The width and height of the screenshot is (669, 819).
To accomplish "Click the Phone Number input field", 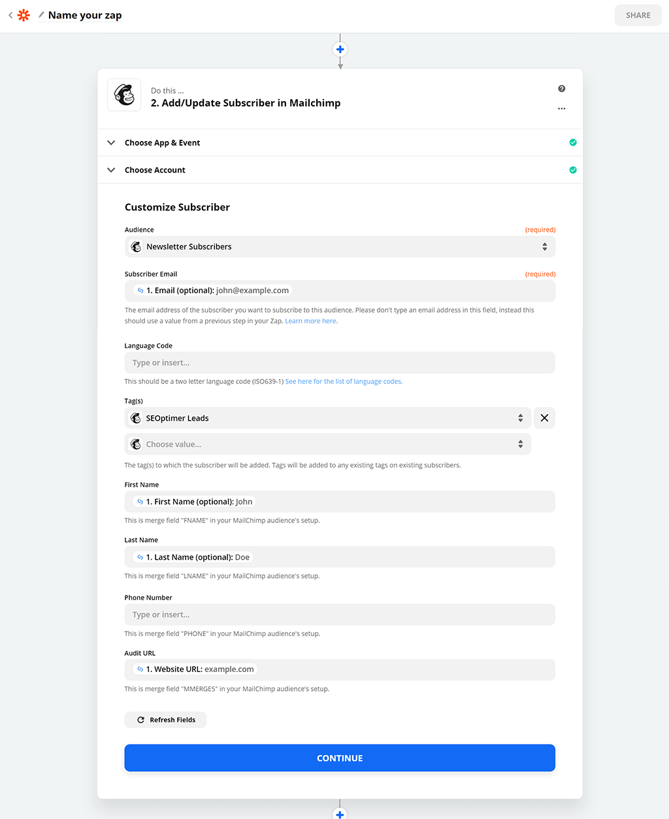I will (340, 614).
